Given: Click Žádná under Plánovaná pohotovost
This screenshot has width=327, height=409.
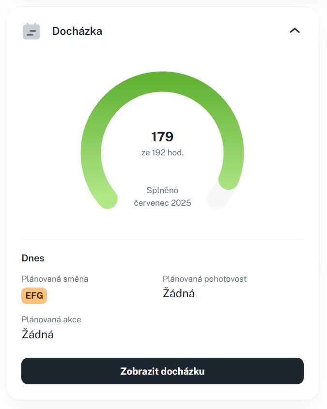Looking at the screenshot, I should (178, 293).
